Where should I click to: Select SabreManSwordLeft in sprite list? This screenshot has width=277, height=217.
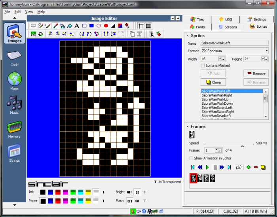click(x=217, y=108)
